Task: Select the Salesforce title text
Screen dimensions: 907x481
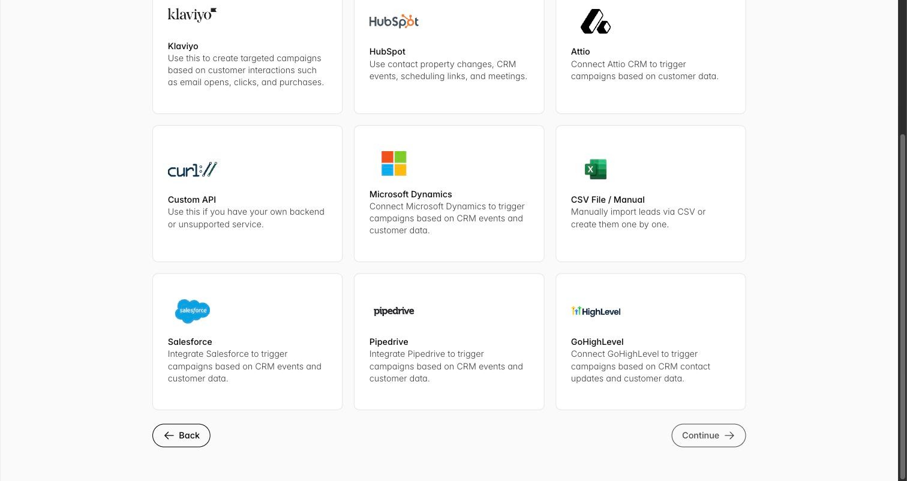Action: tap(190, 342)
